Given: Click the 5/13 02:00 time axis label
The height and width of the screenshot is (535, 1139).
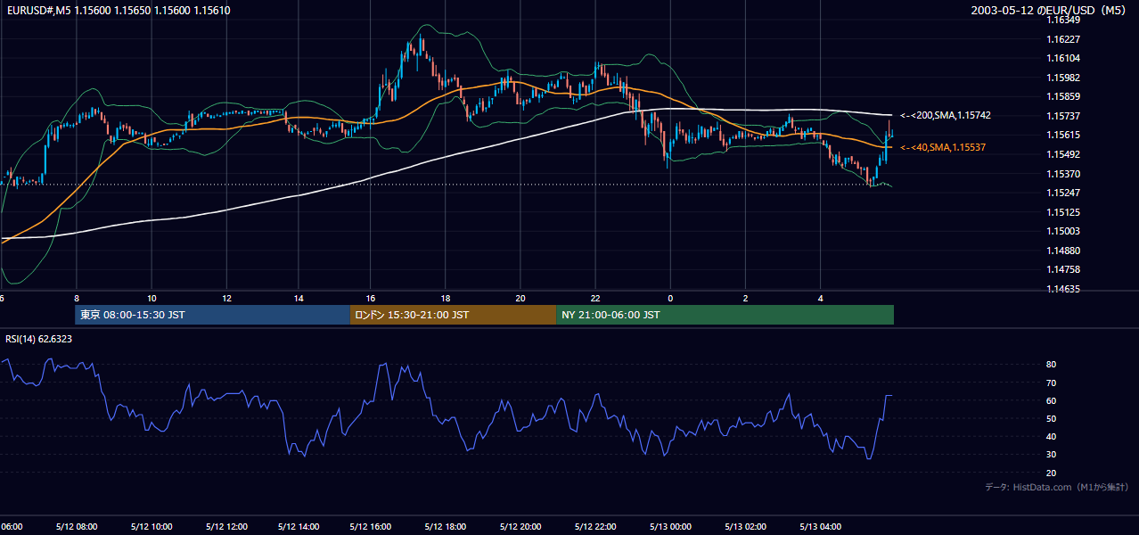Looking at the screenshot, I should tap(747, 527).
